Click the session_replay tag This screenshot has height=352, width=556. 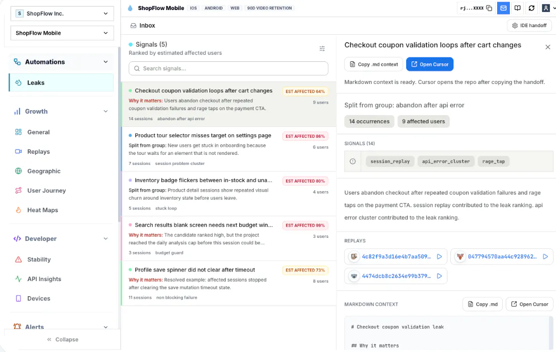coord(390,161)
